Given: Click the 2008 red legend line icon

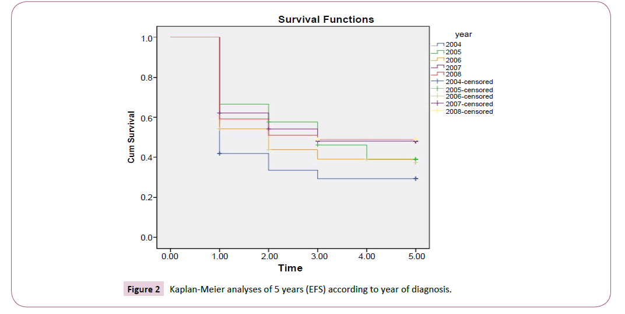Looking at the screenshot, I should click(437, 74).
